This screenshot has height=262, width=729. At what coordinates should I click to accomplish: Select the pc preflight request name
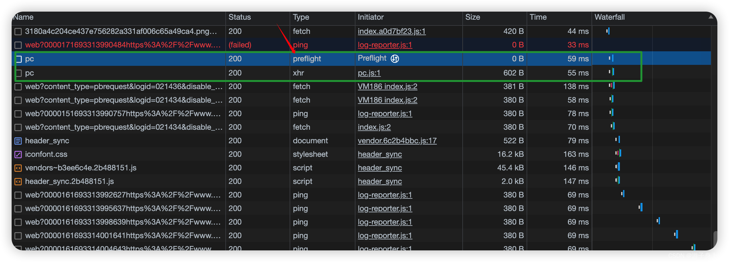point(29,59)
